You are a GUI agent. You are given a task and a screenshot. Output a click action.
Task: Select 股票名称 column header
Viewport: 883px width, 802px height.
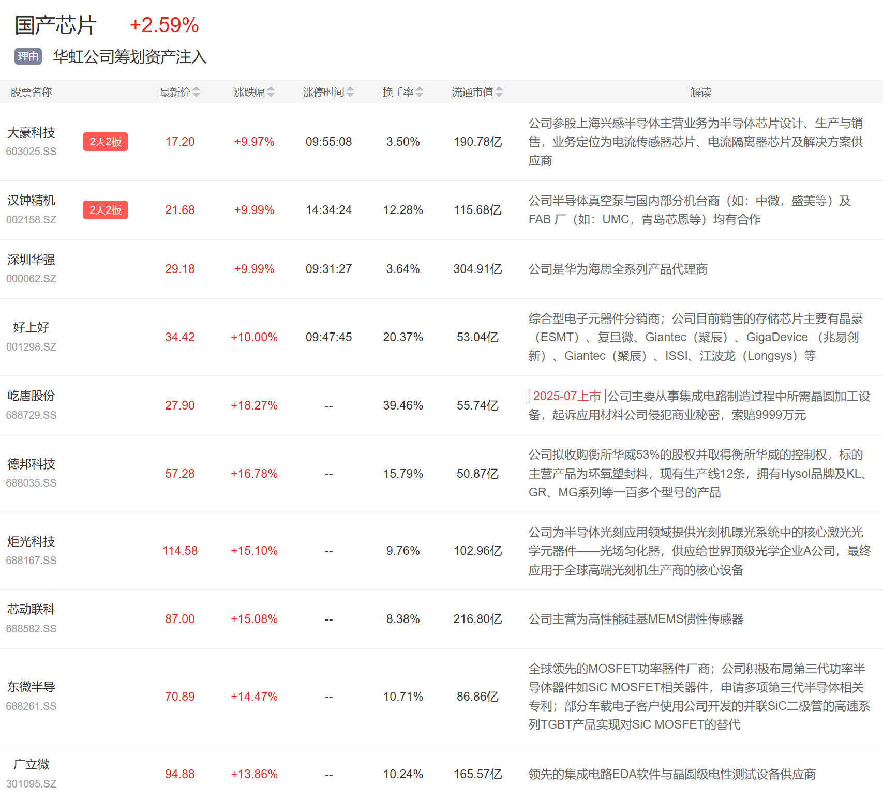click(31, 92)
